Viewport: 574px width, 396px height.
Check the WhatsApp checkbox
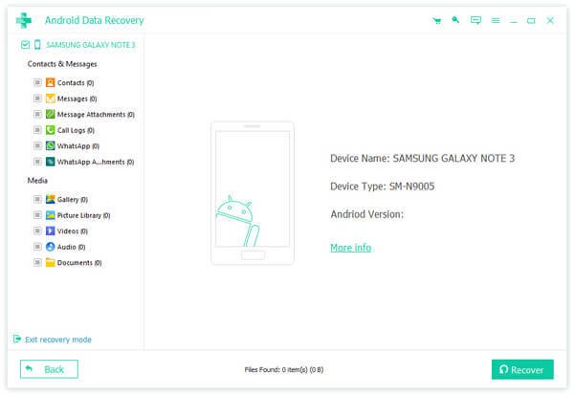pos(37,145)
